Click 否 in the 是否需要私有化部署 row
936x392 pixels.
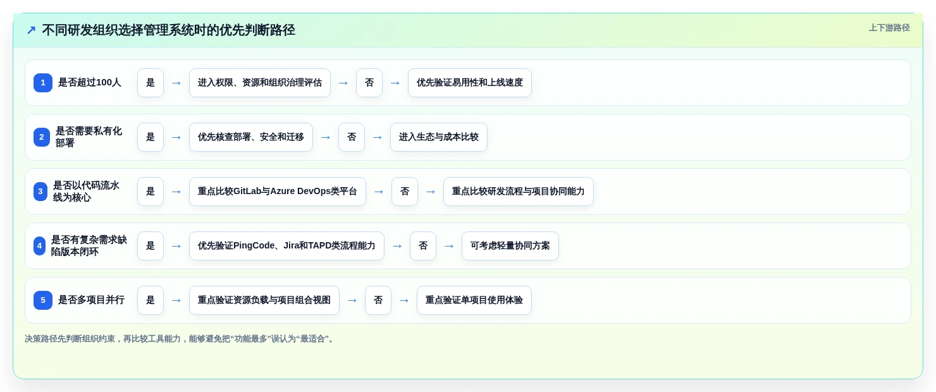pyautogui.click(x=352, y=137)
